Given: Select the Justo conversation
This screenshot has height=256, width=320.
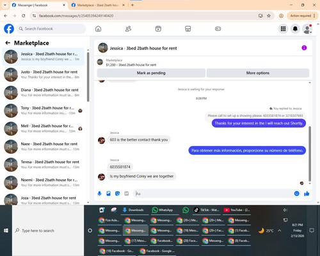Looking at the screenshot, I should pyautogui.click(x=44, y=74).
